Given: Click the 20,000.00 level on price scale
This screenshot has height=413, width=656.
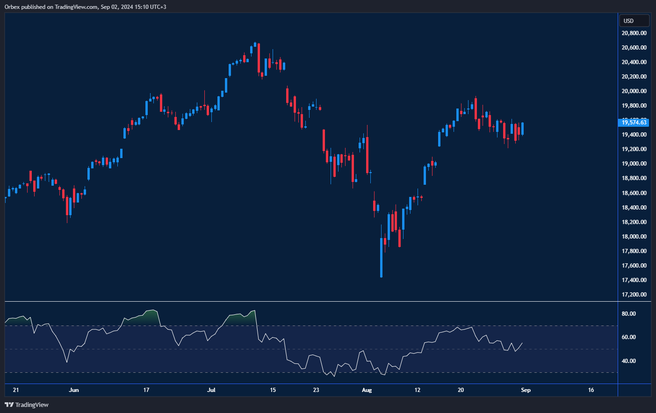Looking at the screenshot, I should 634,91.
